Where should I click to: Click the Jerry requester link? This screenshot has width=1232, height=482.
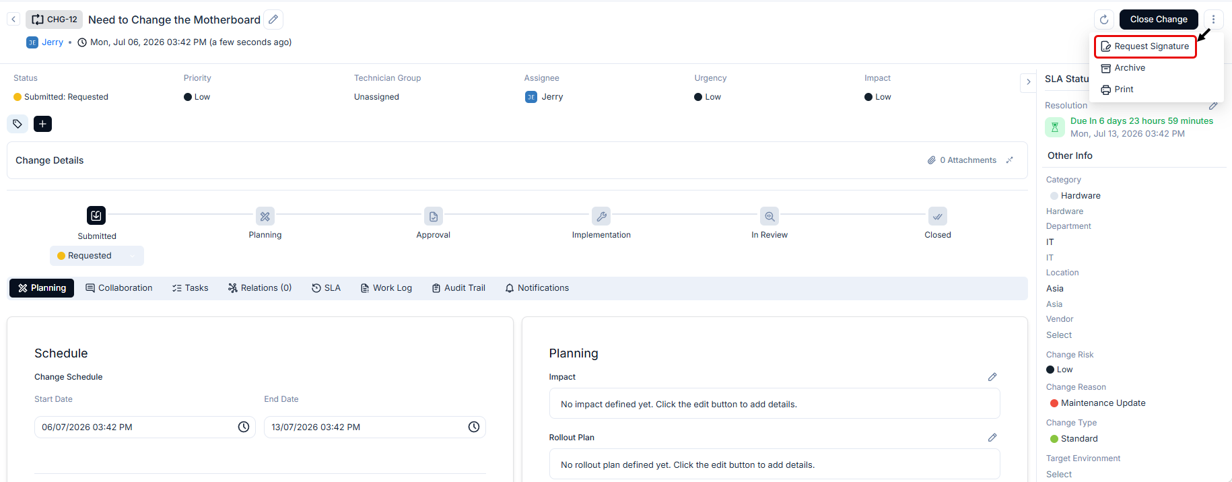53,42
